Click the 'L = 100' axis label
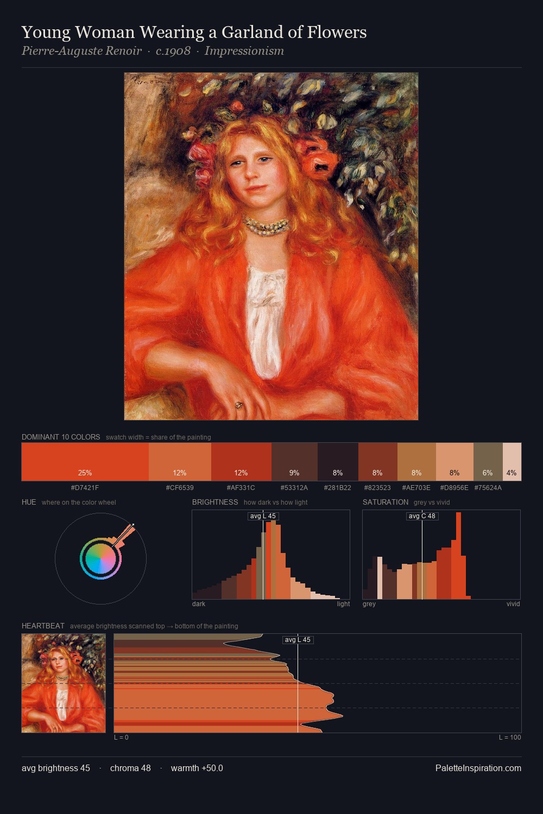The width and height of the screenshot is (543, 814). click(510, 737)
